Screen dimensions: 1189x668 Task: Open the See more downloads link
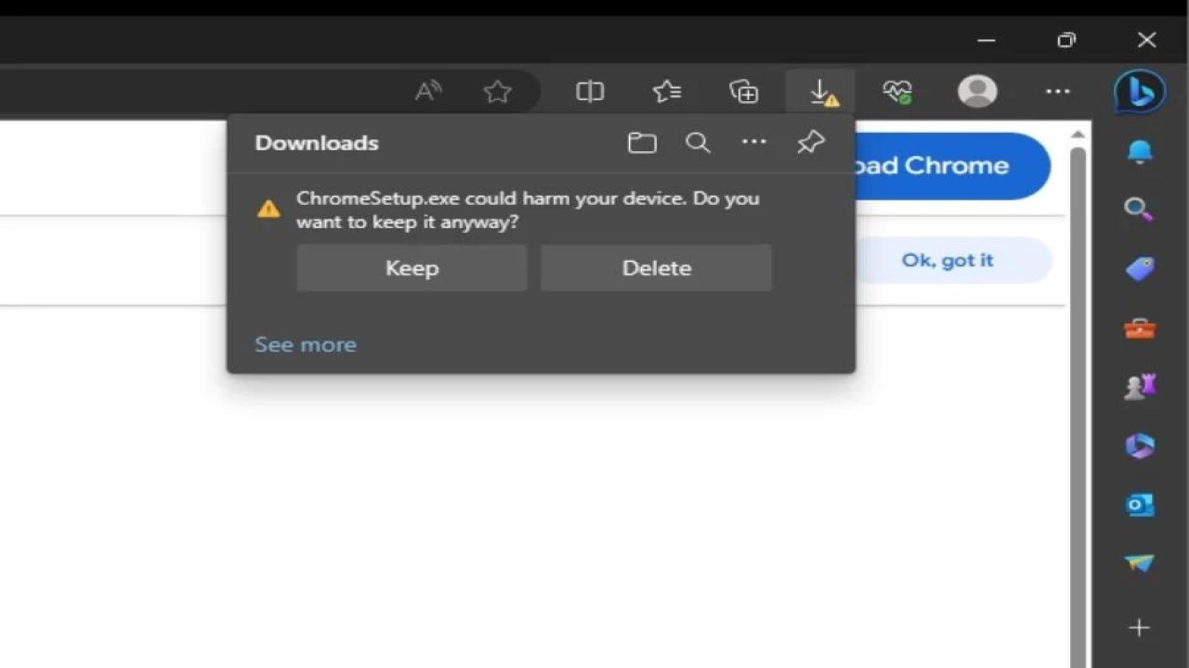point(306,344)
